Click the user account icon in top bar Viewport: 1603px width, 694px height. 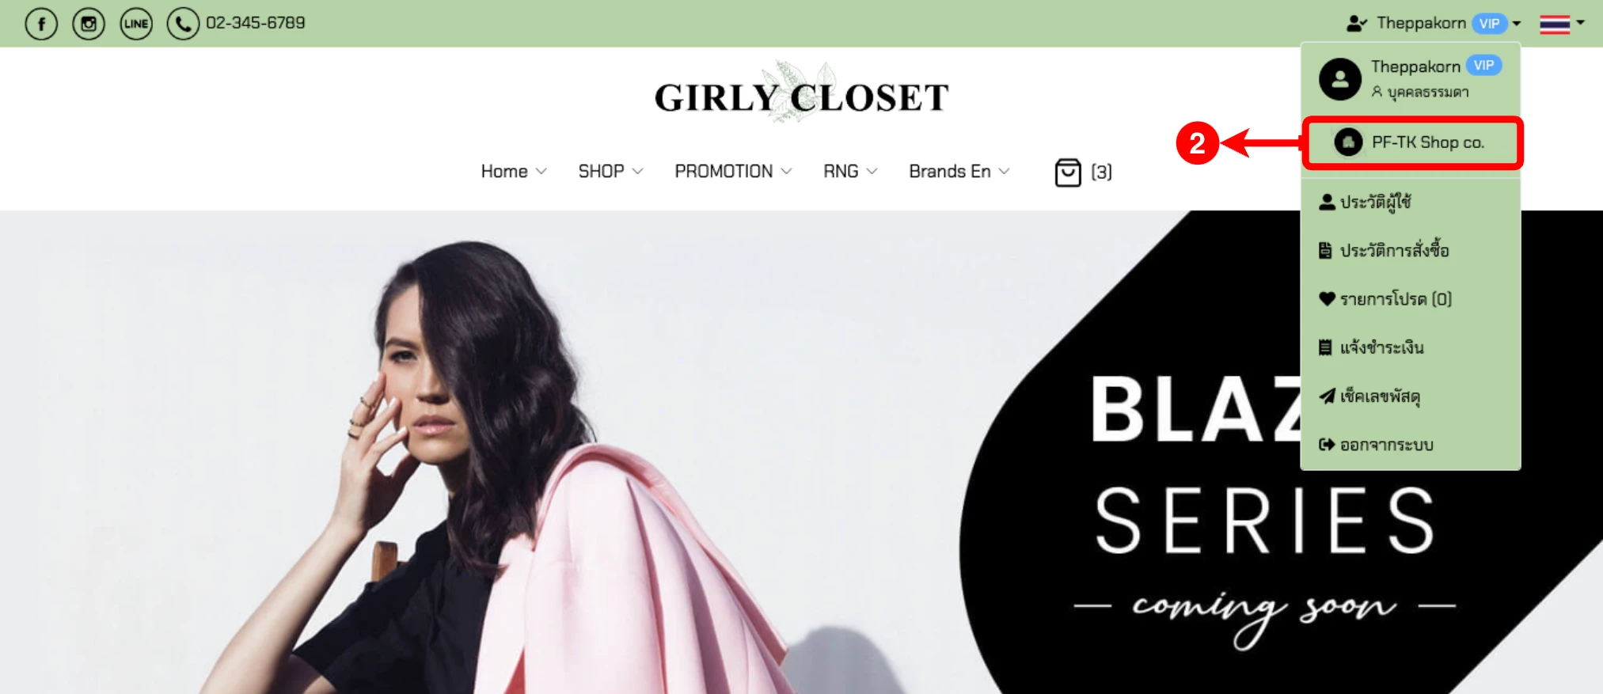(1357, 24)
